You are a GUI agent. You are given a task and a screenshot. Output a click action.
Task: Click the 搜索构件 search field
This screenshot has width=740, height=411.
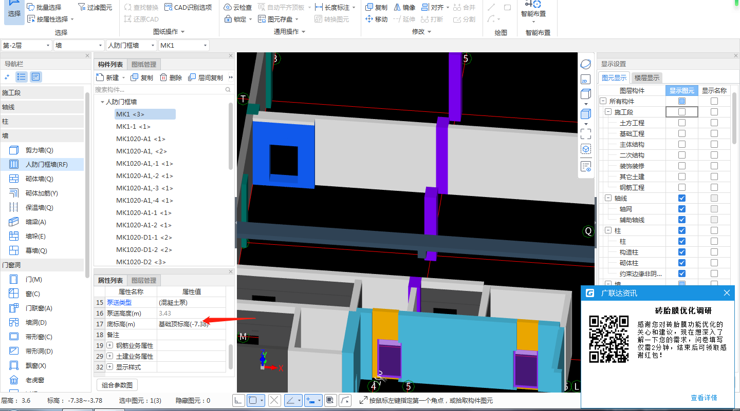pyautogui.click(x=163, y=89)
